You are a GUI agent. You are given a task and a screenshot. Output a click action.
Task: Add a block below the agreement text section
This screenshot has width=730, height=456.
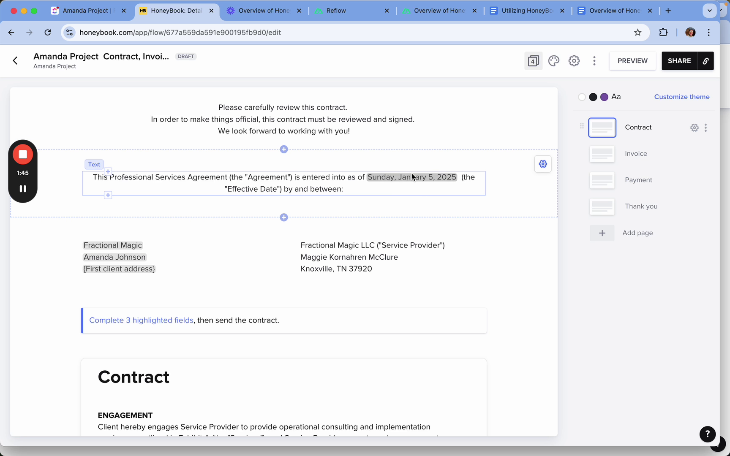(284, 217)
